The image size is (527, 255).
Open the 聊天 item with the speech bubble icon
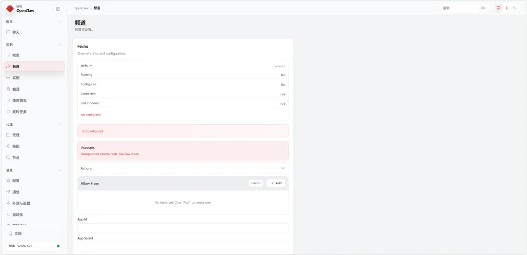34,32
